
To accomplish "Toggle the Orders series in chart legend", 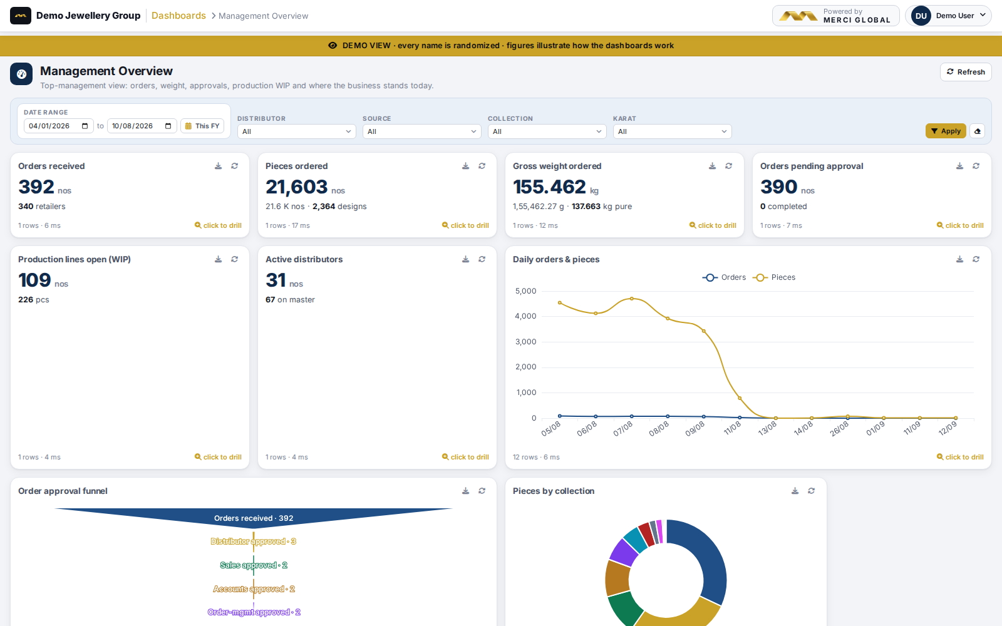I will coord(724,277).
